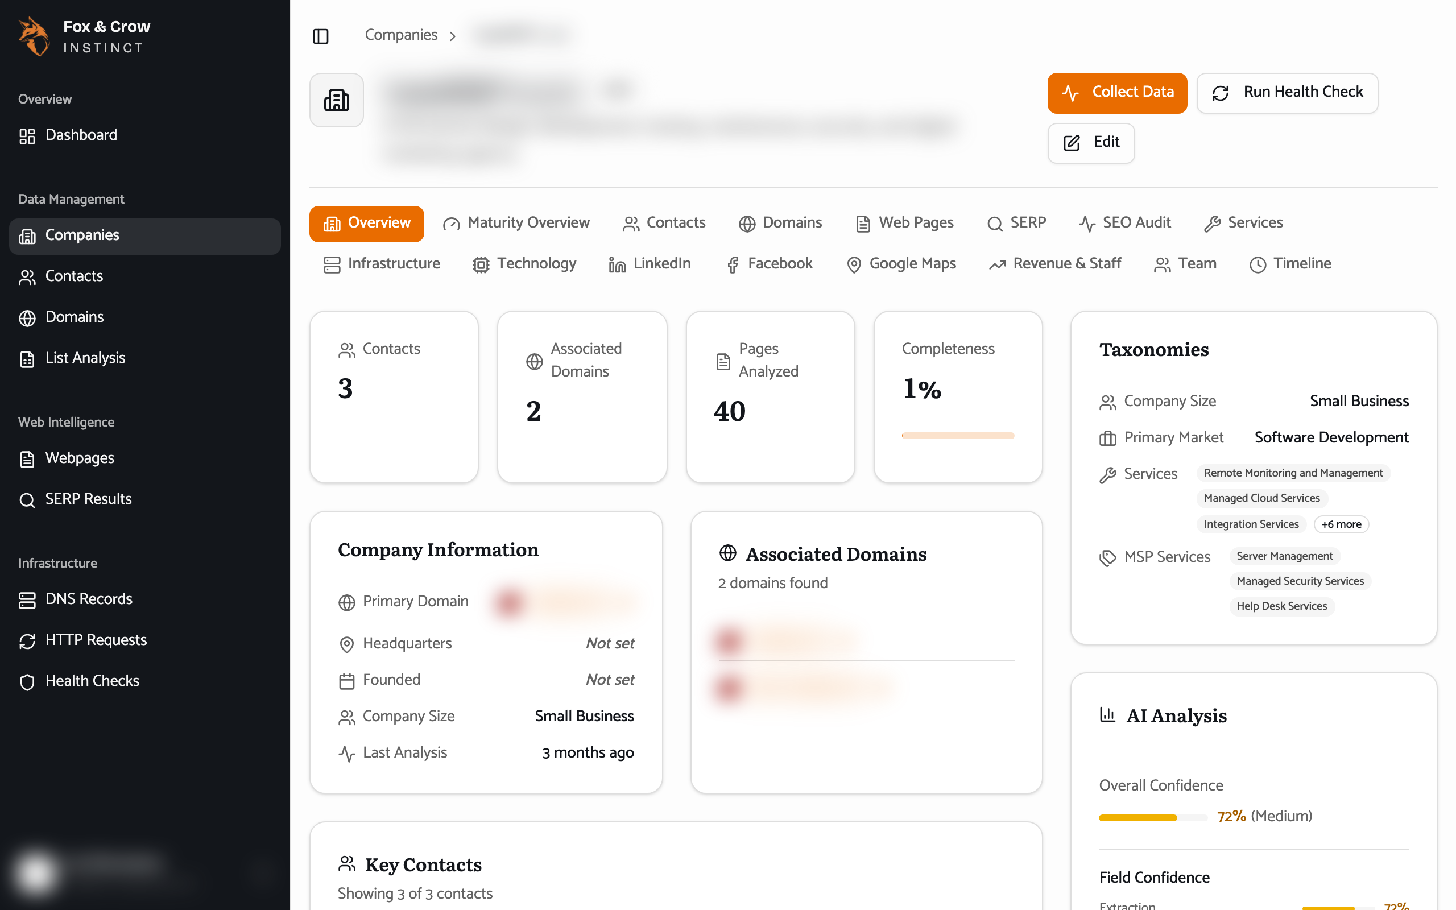This screenshot has width=1456, height=910.
Task: Click the Overall Confidence progress bar
Action: click(x=1153, y=817)
